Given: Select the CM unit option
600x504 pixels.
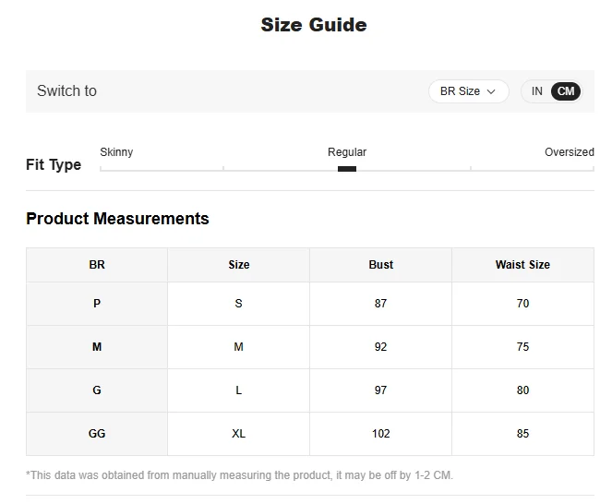Looking at the screenshot, I should coord(566,91).
